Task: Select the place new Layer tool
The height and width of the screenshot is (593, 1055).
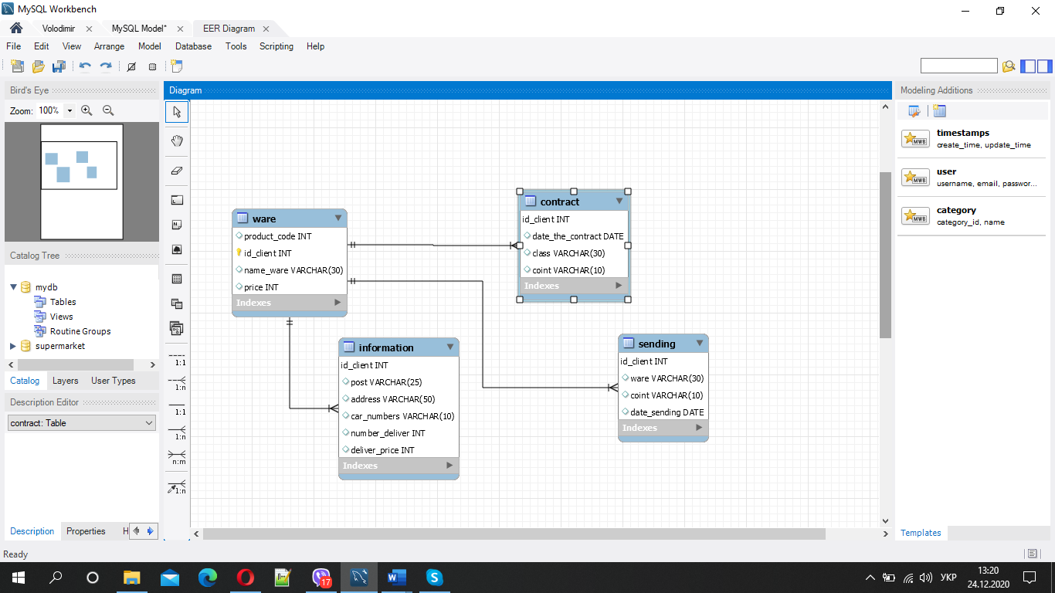Action: pyautogui.click(x=177, y=200)
